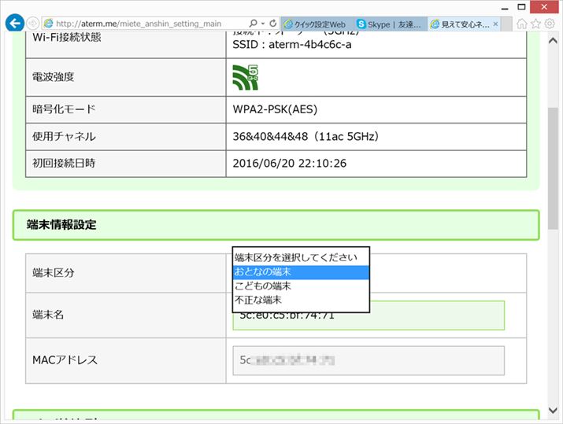Click the page scrollbar down arrow

pyautogui.click(x=553, y=410)
